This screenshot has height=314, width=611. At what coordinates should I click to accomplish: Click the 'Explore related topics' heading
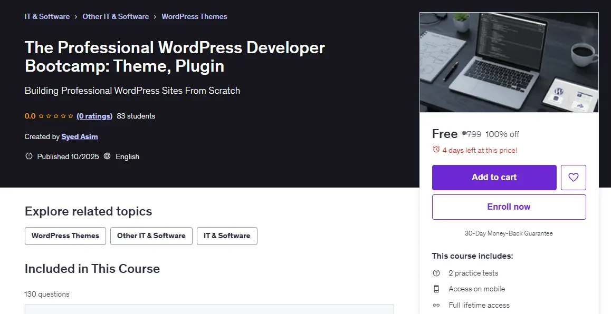click(x=89, y=211)
